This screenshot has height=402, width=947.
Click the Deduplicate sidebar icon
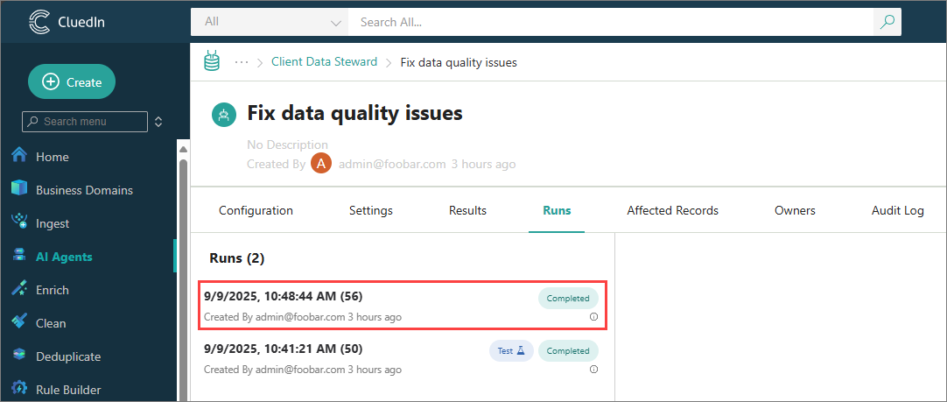(x=19, y=356)
